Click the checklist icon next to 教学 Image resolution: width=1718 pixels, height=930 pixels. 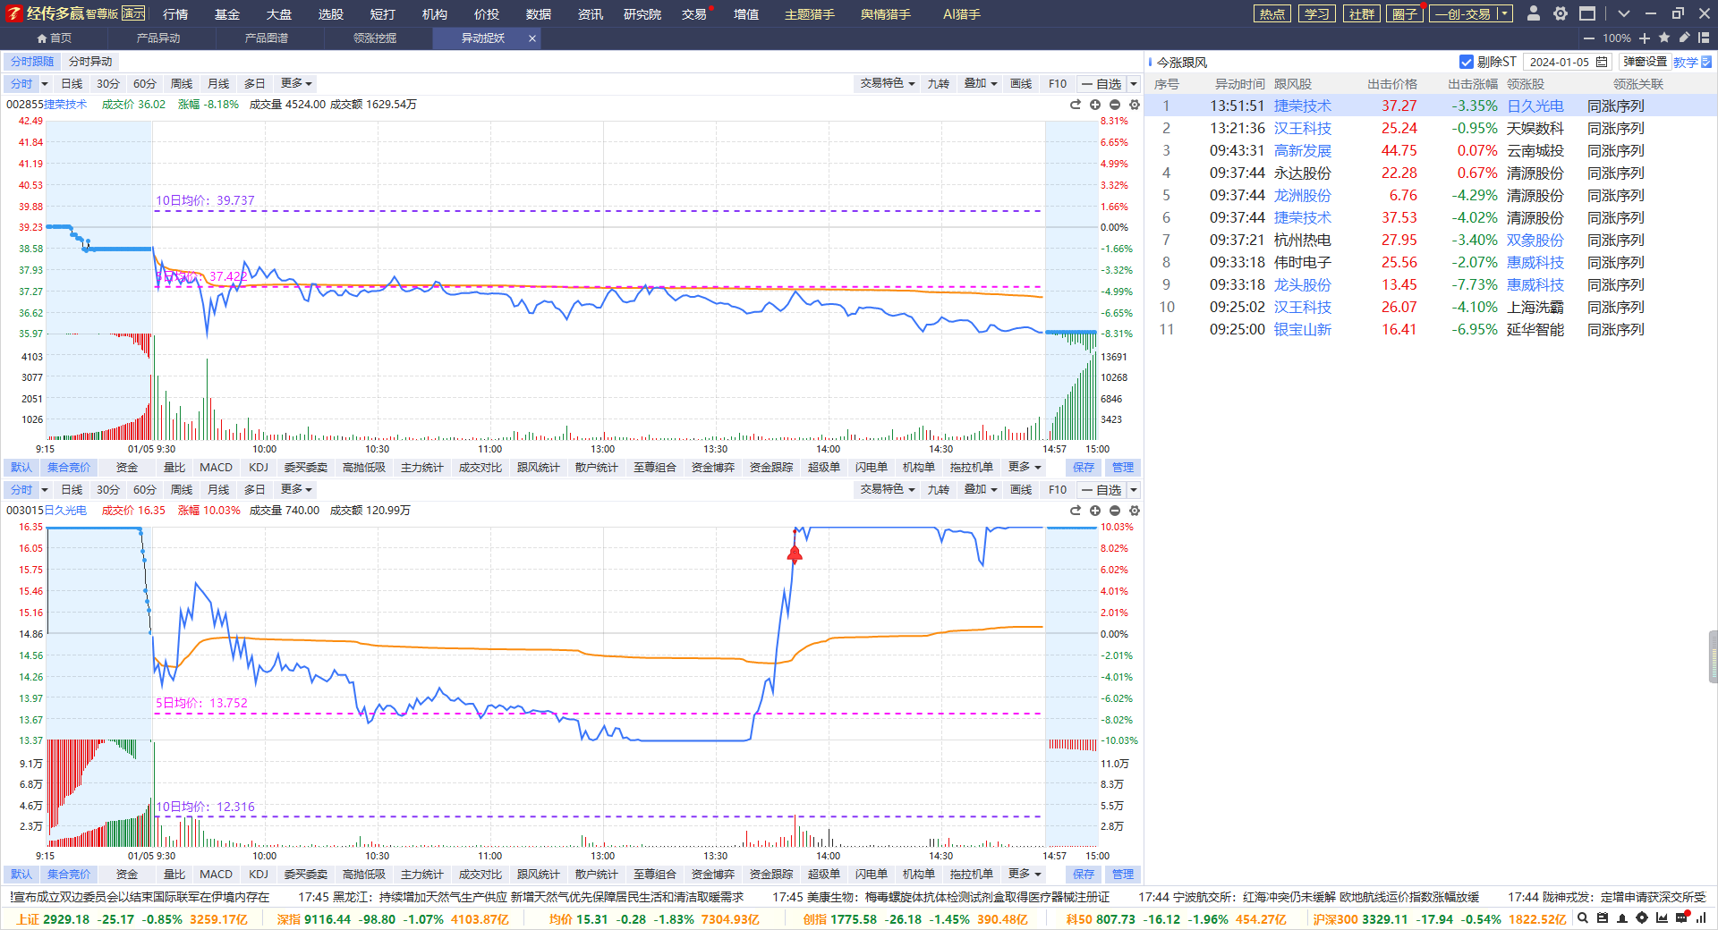(1706, 62)
